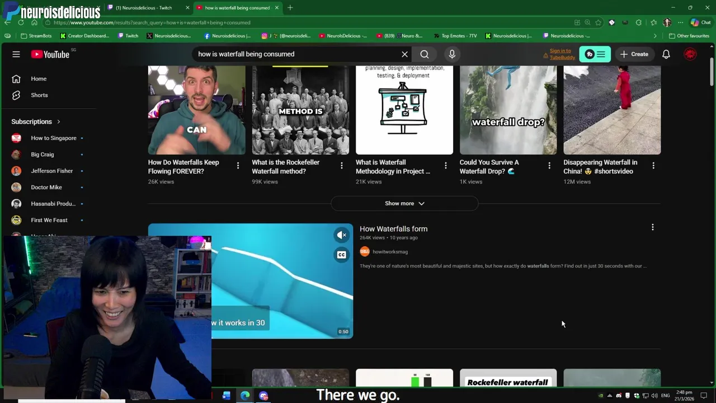
Task: Visit the howitworksmag channel
Action: [390, 252]
